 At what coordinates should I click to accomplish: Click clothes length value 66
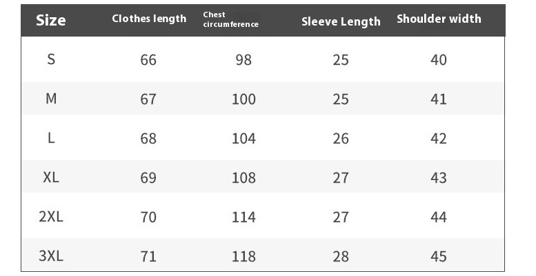pos(148,60)
